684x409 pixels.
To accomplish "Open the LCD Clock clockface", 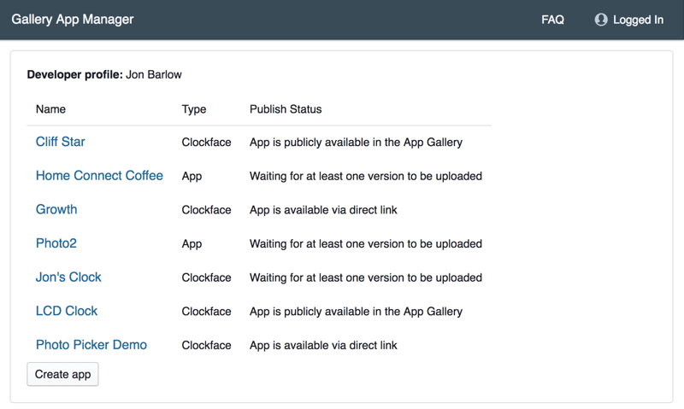I will pyautogui.click(x=67, y=311).
